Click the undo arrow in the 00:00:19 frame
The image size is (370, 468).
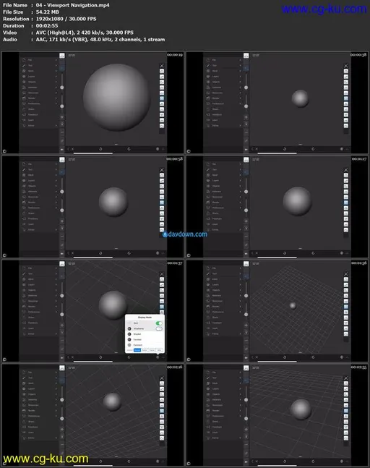pyautogui.click(x=100, y=148)
